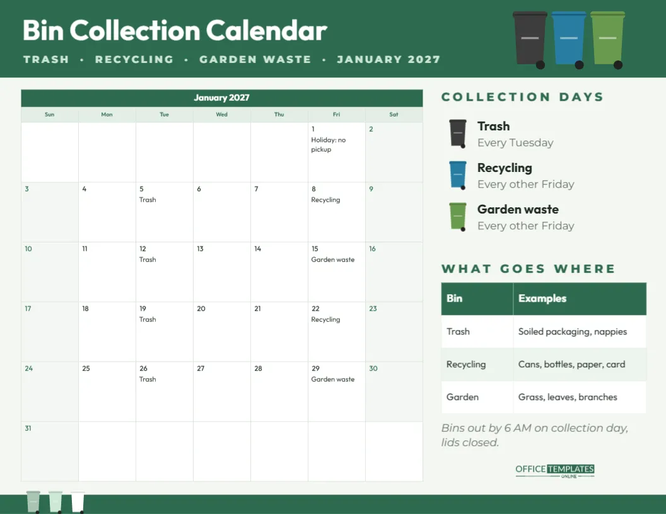Click the date number 21
The image size is (666, 514).
(x=257, y=309)
